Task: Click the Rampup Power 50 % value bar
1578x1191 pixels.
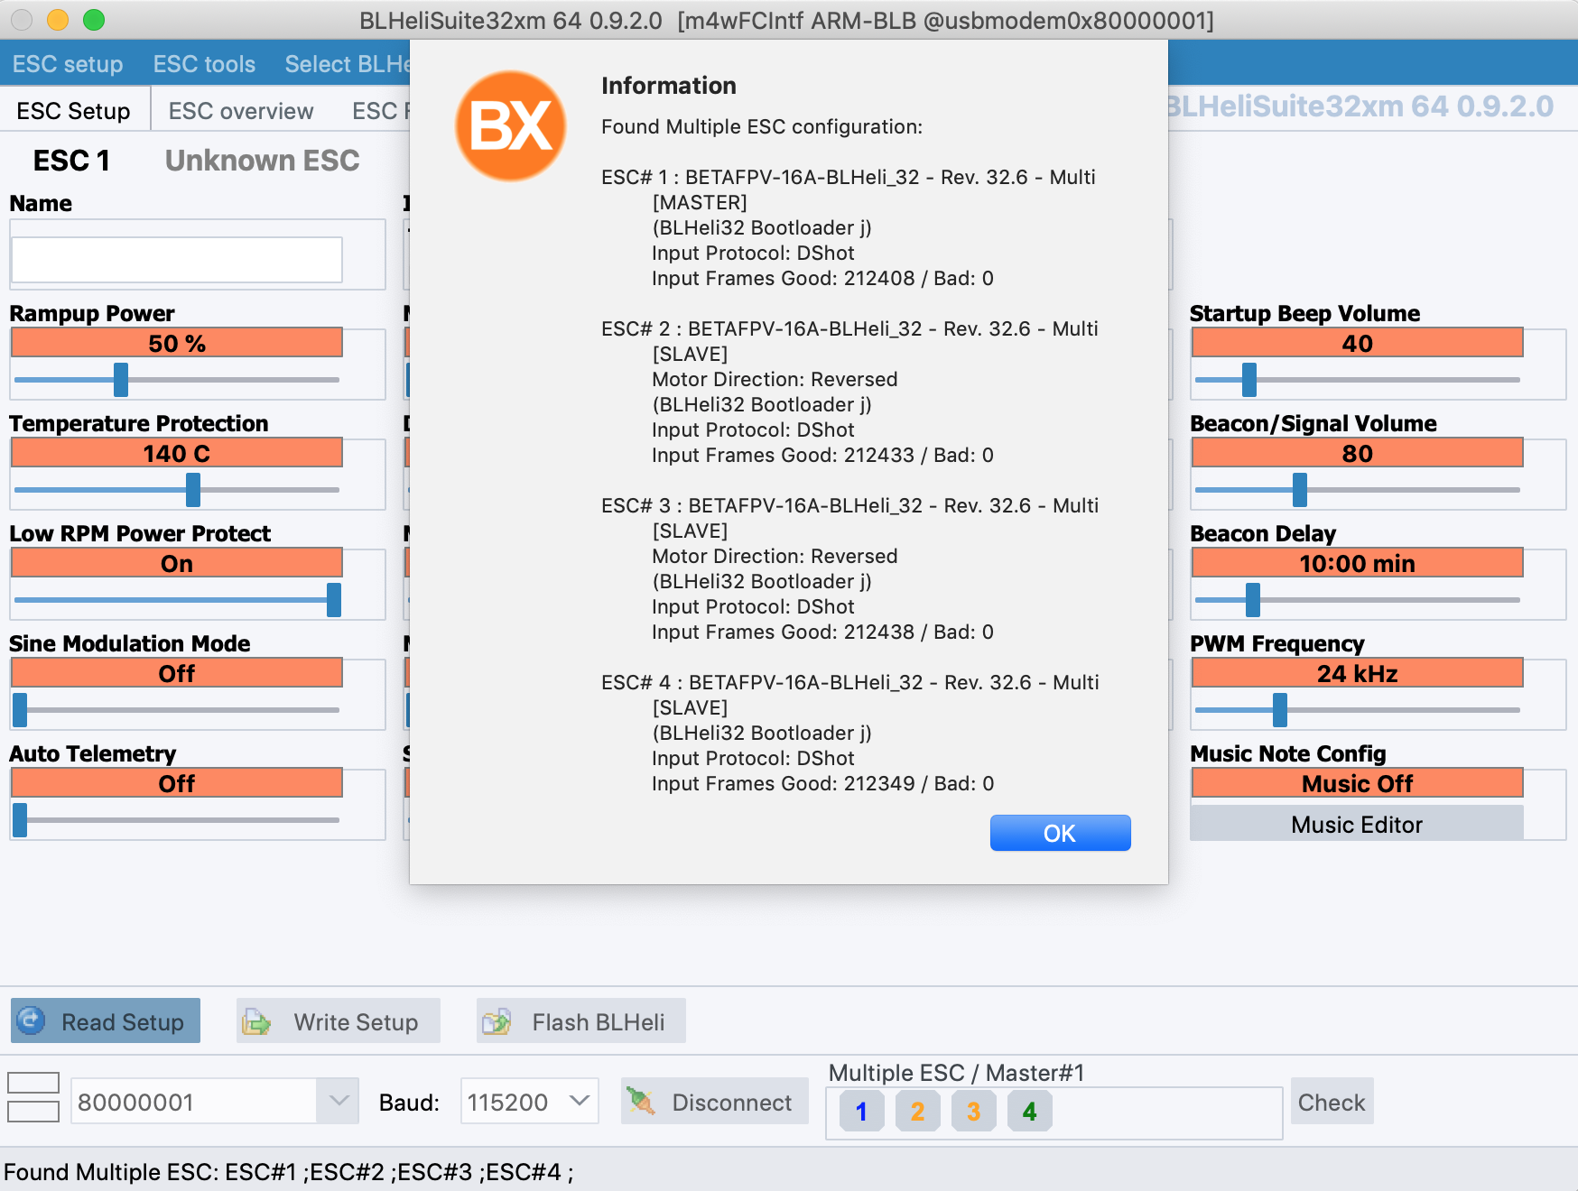Action: pyautogui.click(x=177, y=343)
